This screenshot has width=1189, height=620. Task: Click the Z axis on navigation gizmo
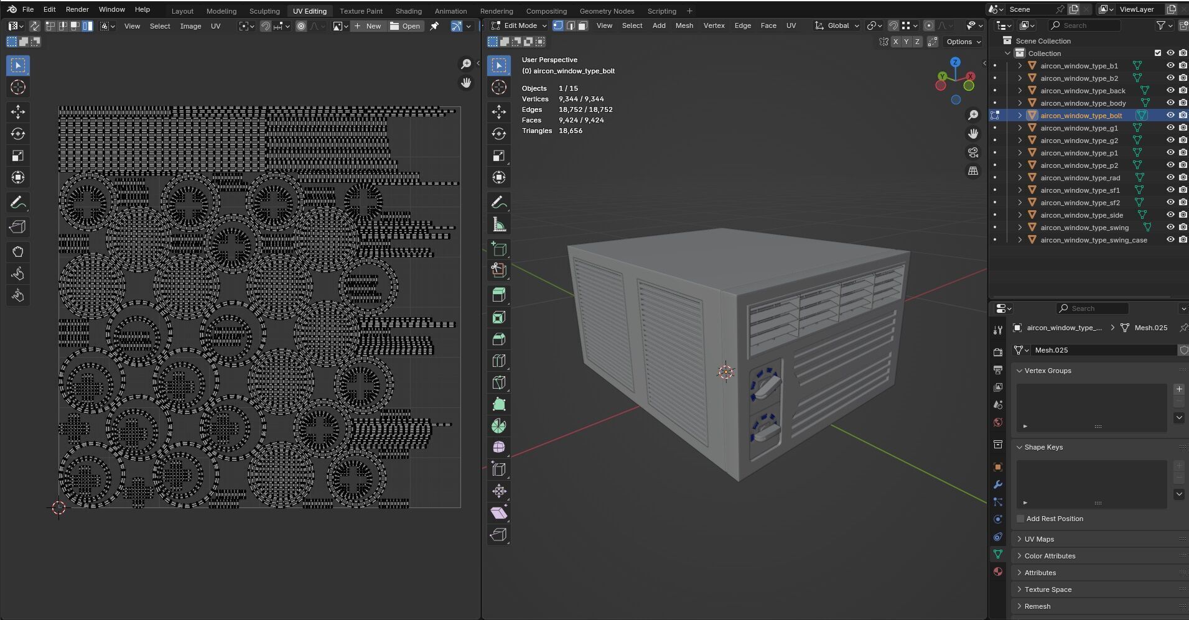[x=955, y=62]
